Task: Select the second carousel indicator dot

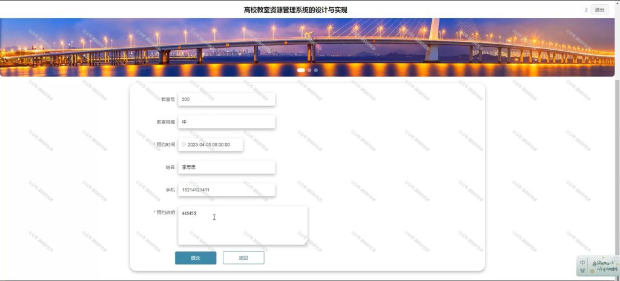Action: click(x=309, y=70)
